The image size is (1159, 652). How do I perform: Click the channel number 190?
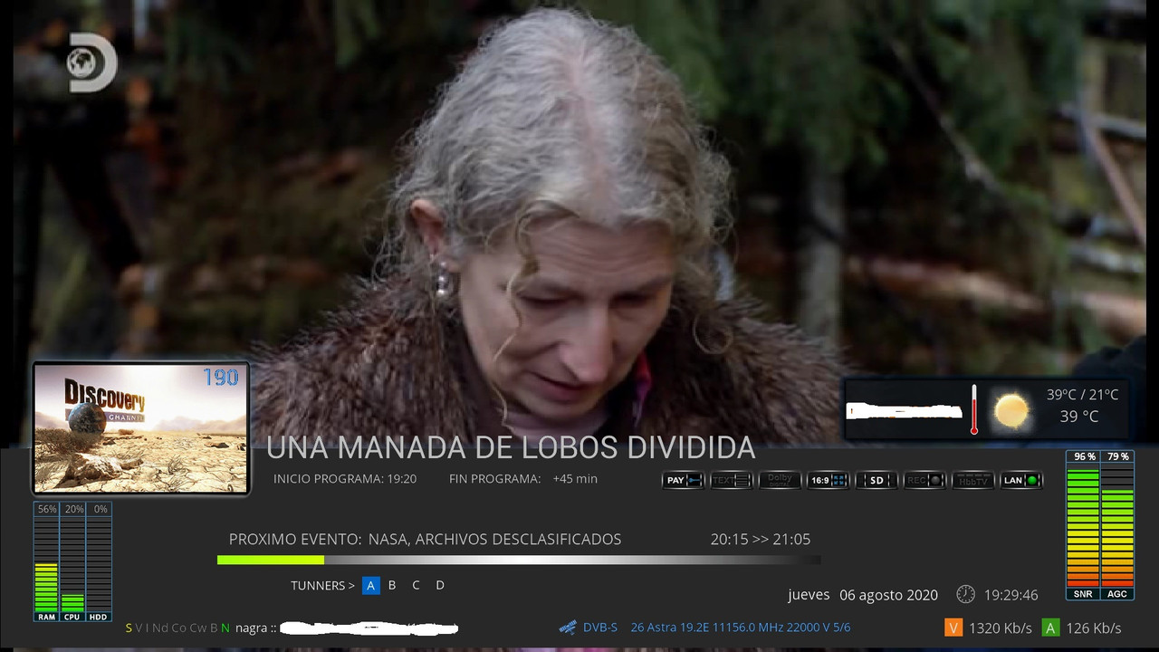[x=221, y=377]
